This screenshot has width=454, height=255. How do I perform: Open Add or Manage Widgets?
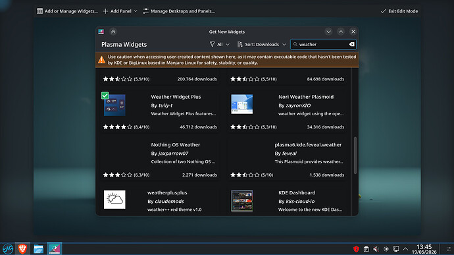pyautogui.click(x=67, y=11)
